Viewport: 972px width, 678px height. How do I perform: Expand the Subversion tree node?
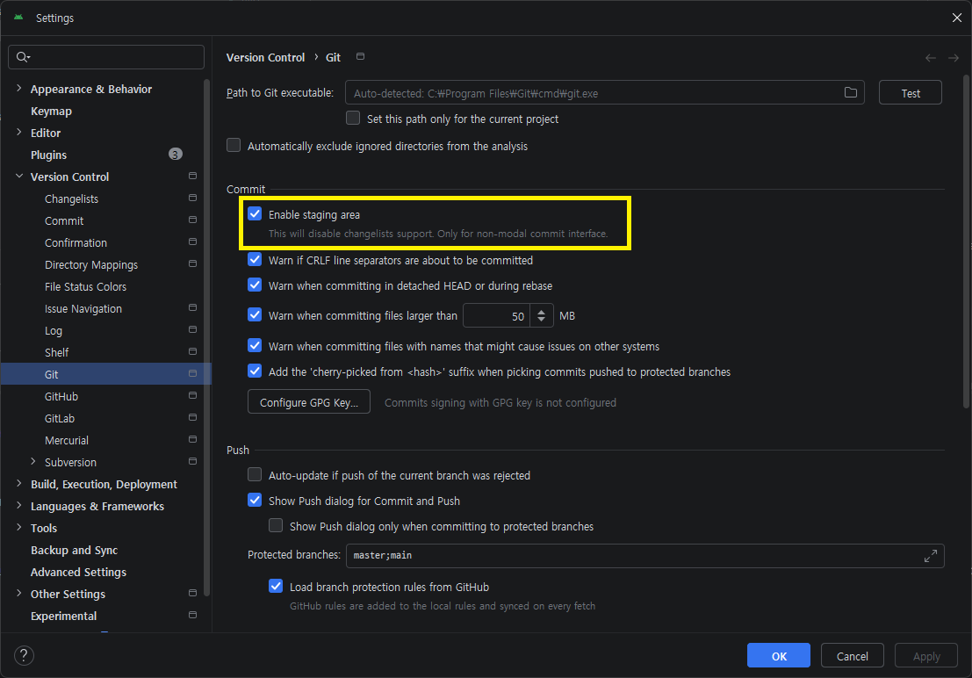tap(32, 461)
